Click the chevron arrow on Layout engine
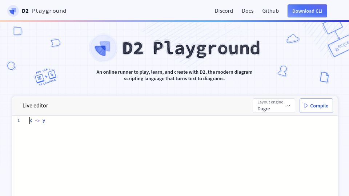The image size is (349, 196). click(289, 106)
